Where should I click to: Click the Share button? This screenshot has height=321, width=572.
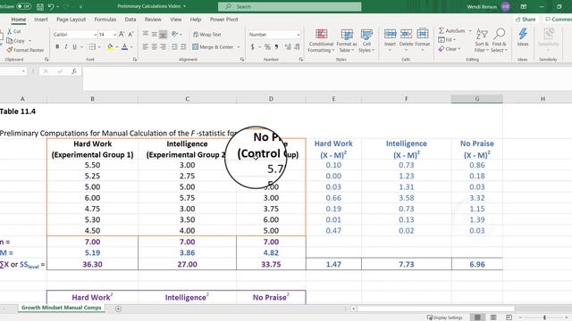click(526, 20)
